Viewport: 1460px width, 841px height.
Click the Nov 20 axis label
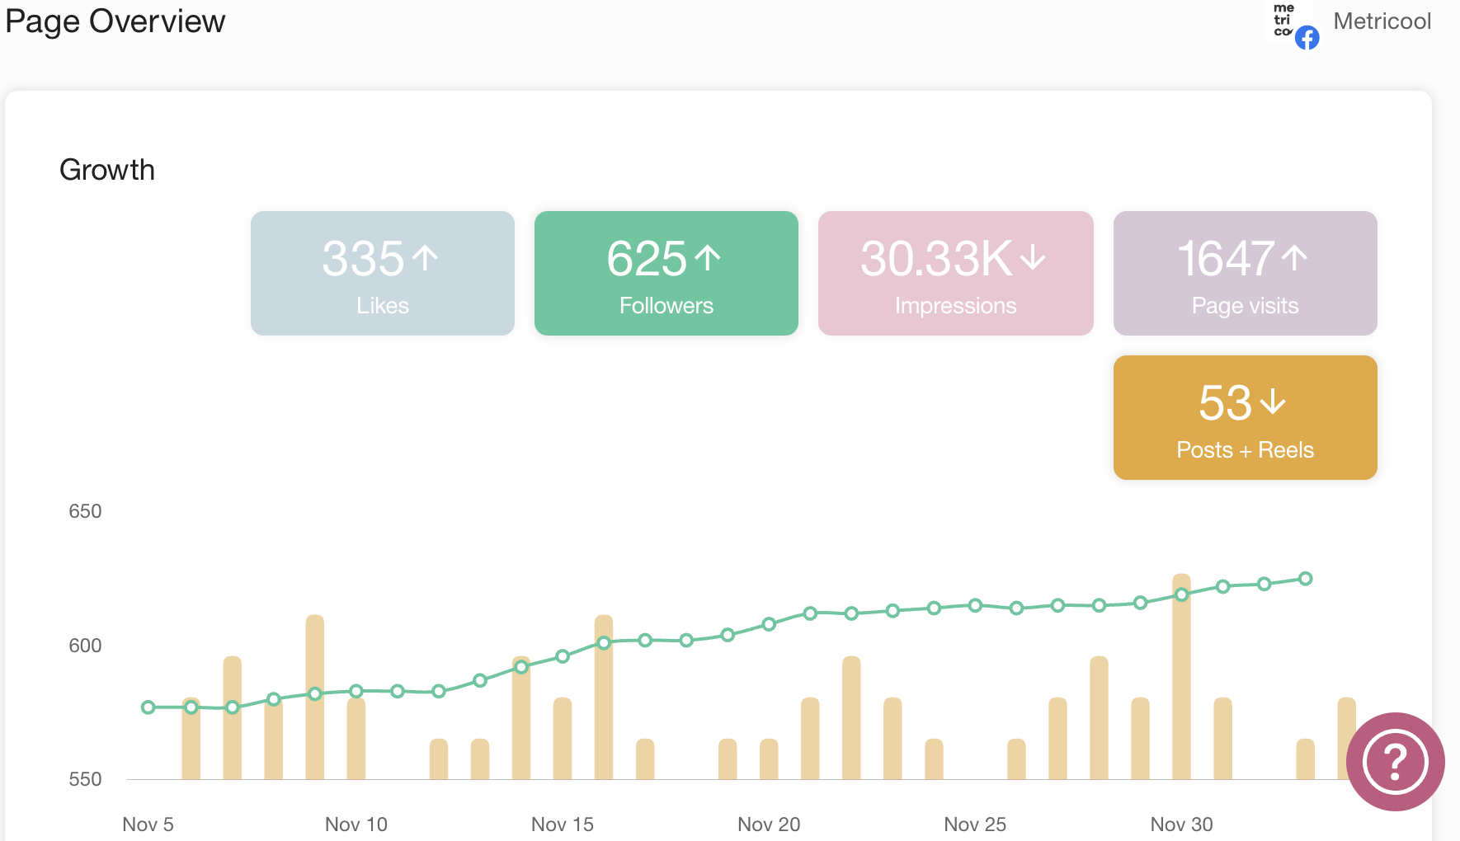click(769, 825)
